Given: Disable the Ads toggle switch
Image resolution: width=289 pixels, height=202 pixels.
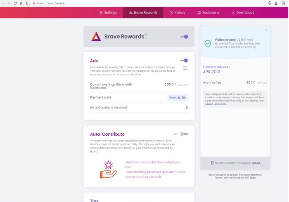Looking at the screenshot, I should [184, 60].
